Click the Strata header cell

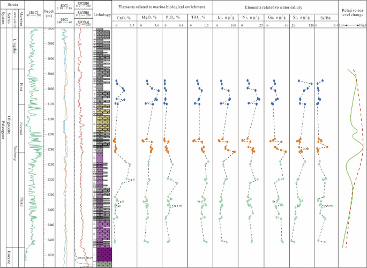(12, 4)
